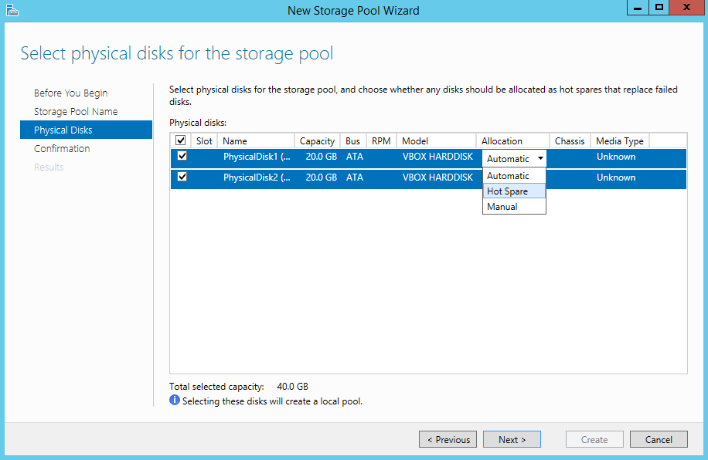Uncheck PhysicalDisk1 in the disk list
Image resolution: width=708 pixels, height=460 pixels.
point(180,157)
